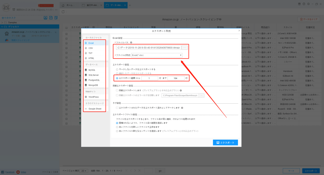The width and height of the screenshot is (324, 175).
Task: Click auto export info icon
Action: coord(181,90)
